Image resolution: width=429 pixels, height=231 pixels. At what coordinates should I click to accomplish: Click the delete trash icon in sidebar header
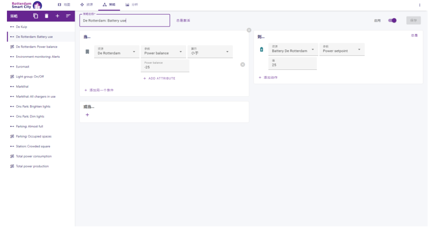click(47, 16)
